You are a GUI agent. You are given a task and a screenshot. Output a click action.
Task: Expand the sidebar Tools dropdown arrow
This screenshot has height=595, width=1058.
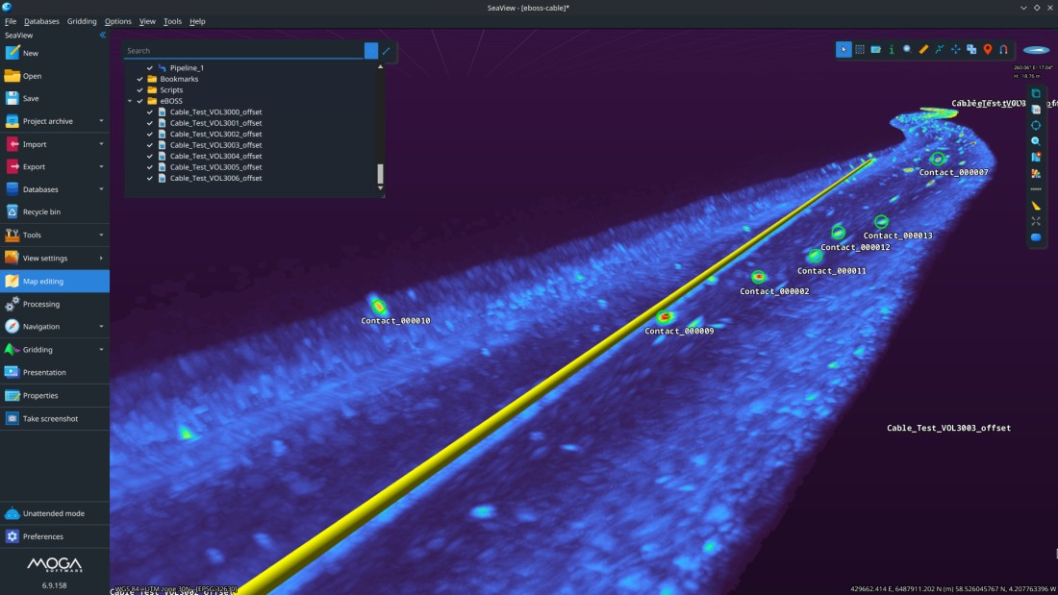pos(101,235)
